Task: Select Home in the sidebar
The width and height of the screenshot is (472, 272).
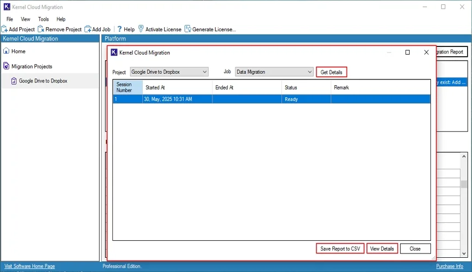Action: 19,51
